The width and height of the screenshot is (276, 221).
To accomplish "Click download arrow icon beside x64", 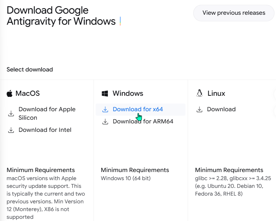I will point(105,109).
